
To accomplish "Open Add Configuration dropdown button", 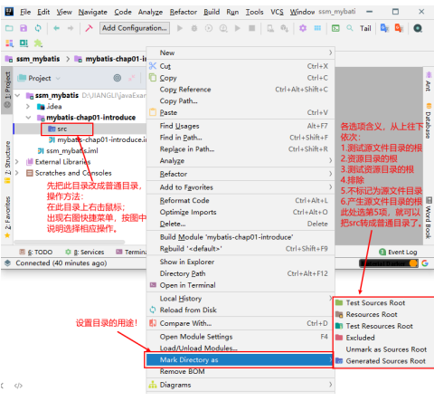I will [x=135, y=28].
